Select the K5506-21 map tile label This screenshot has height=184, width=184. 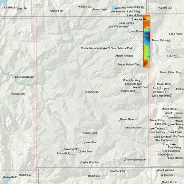point(10,8)
